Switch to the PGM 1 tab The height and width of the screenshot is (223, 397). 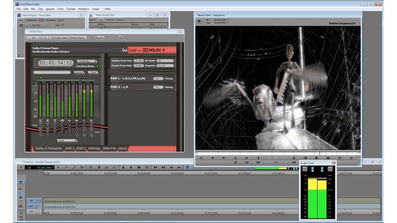coord(69,149)
